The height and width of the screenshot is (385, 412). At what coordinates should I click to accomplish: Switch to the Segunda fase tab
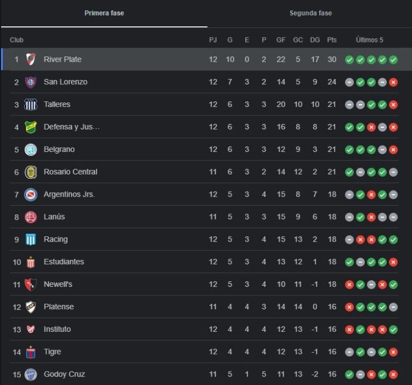point(311,13)
